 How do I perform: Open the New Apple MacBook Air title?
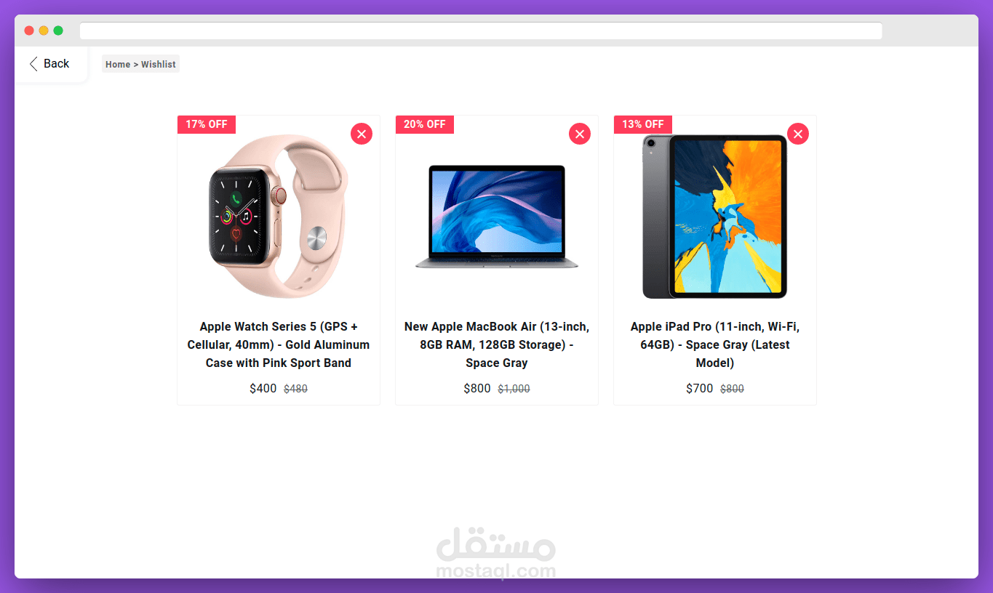pos(497,345)
